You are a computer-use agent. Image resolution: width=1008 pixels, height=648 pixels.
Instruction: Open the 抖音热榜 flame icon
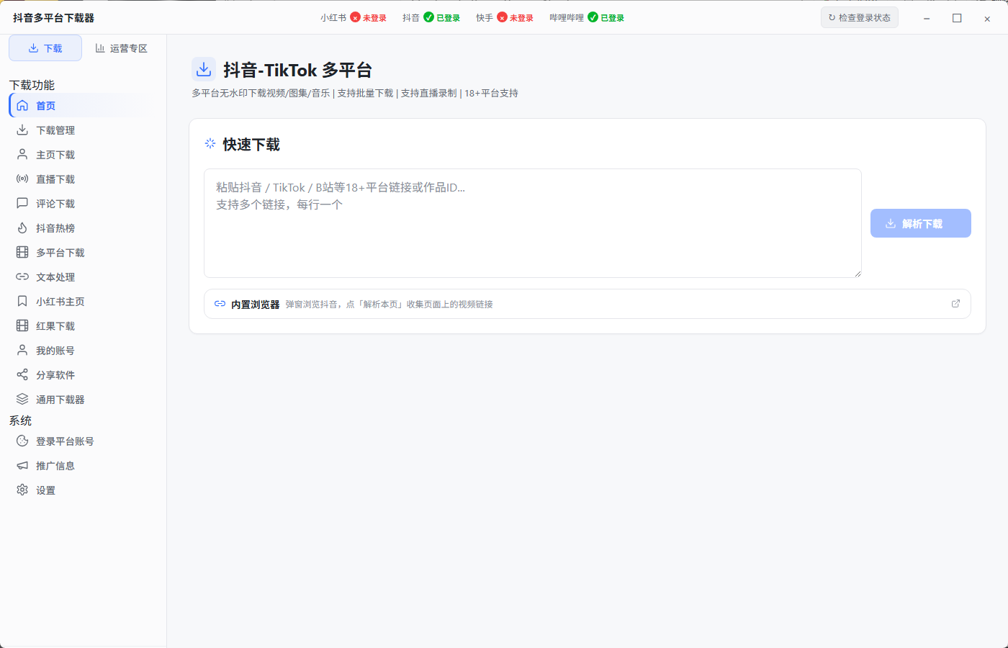[x=22, y=228]
